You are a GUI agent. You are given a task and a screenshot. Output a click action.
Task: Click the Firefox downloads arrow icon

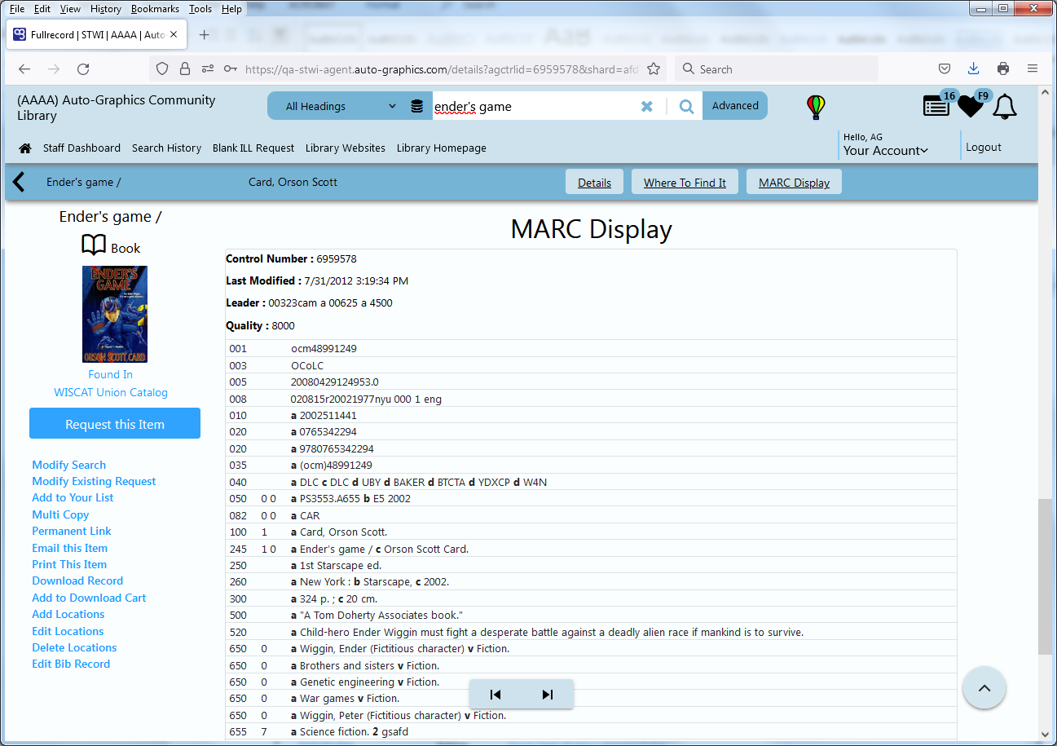(973, 68)
